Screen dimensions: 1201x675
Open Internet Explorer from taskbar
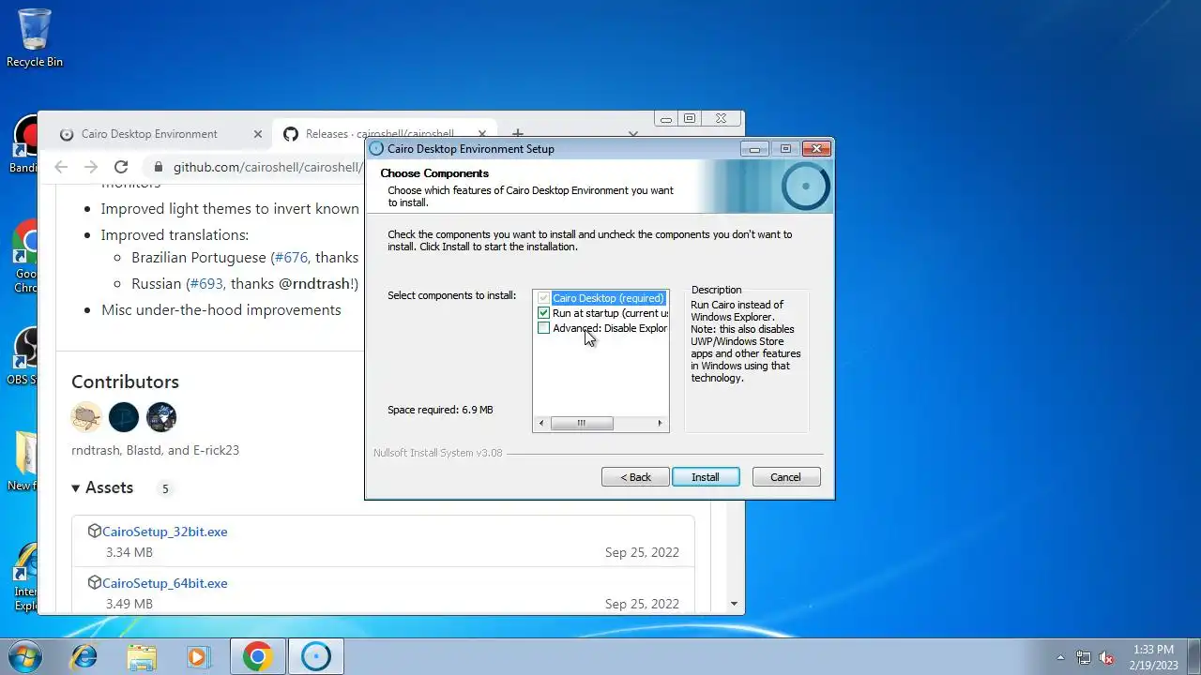tap(84, 656)
